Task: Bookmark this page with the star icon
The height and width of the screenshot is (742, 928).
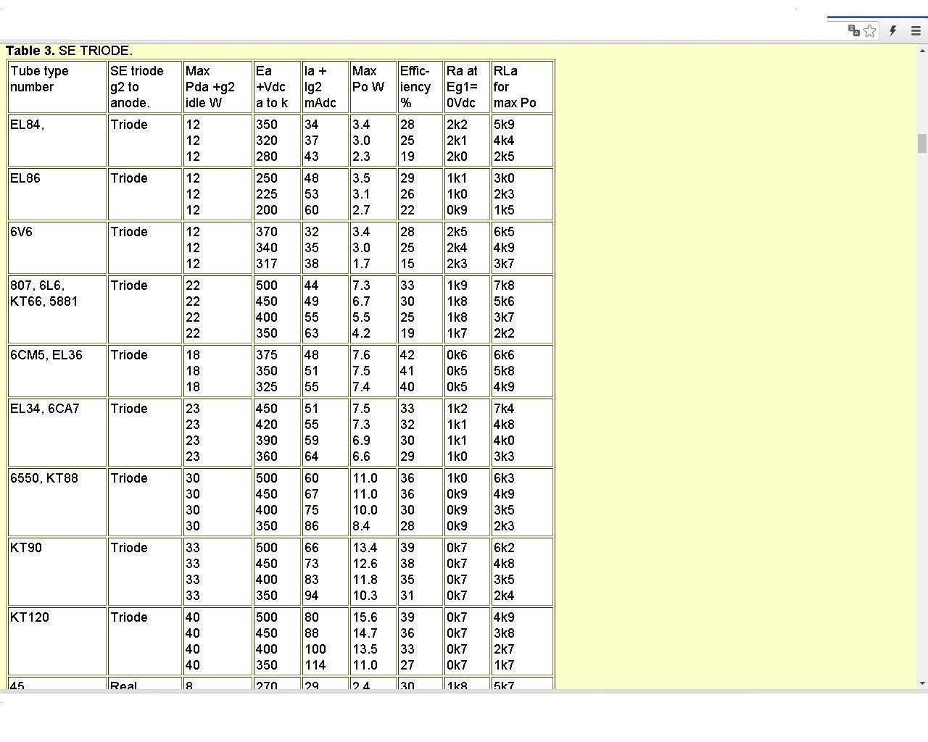Action: point(870,30)
